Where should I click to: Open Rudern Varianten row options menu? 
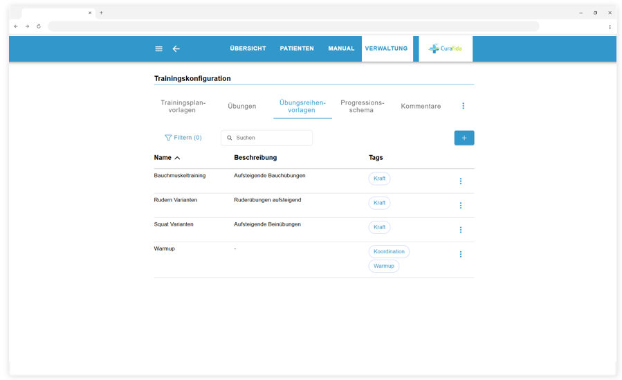click(461, 206)
